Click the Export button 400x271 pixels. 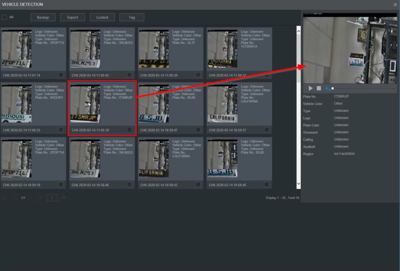click(72, 17)
